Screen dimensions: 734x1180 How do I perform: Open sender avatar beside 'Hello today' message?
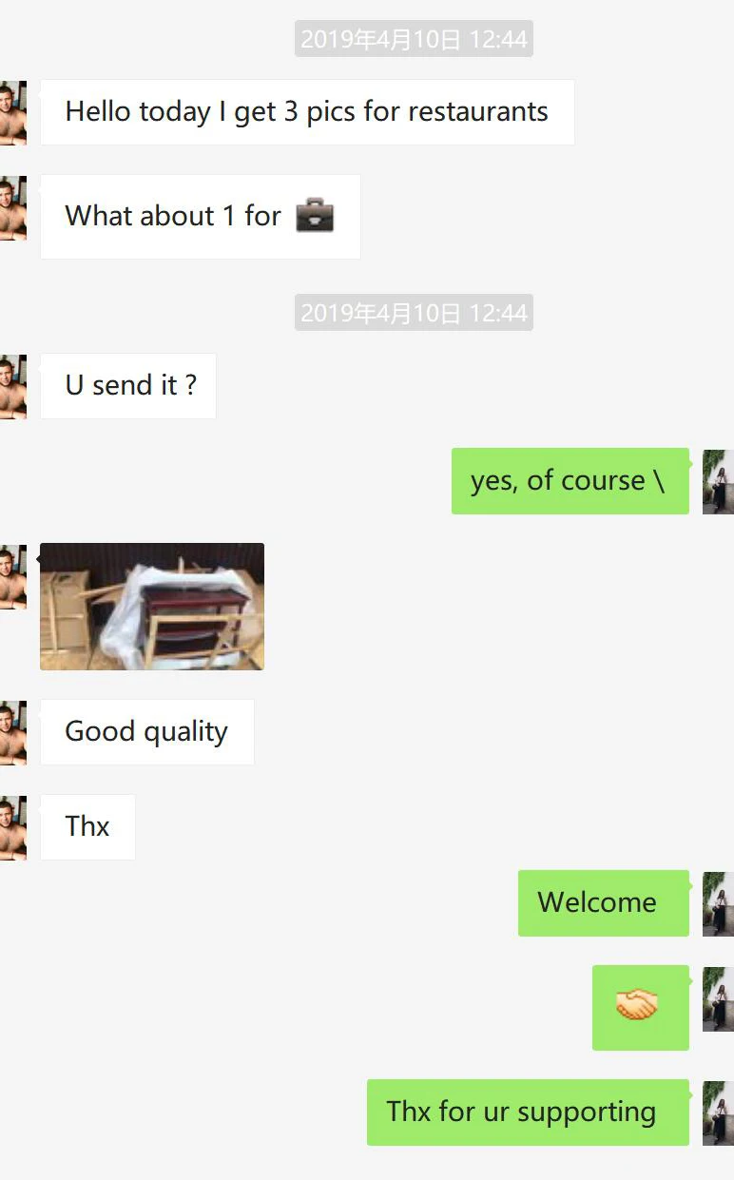coord(13,112)
